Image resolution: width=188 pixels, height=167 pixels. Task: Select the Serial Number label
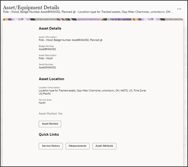pyautogui.click(x=46, y=64)
